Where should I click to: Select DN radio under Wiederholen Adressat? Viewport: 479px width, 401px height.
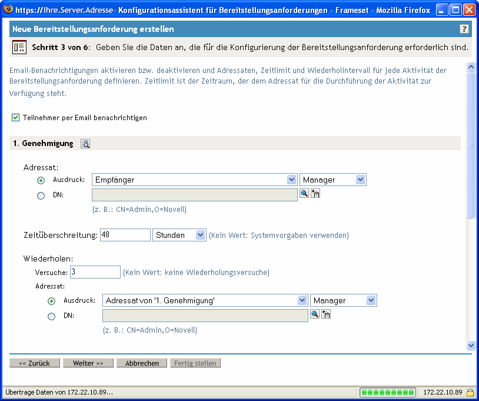(51, 316)
